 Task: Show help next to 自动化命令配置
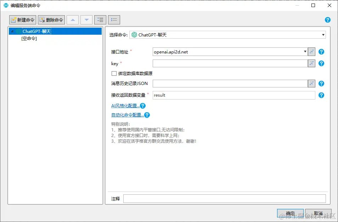147,115
